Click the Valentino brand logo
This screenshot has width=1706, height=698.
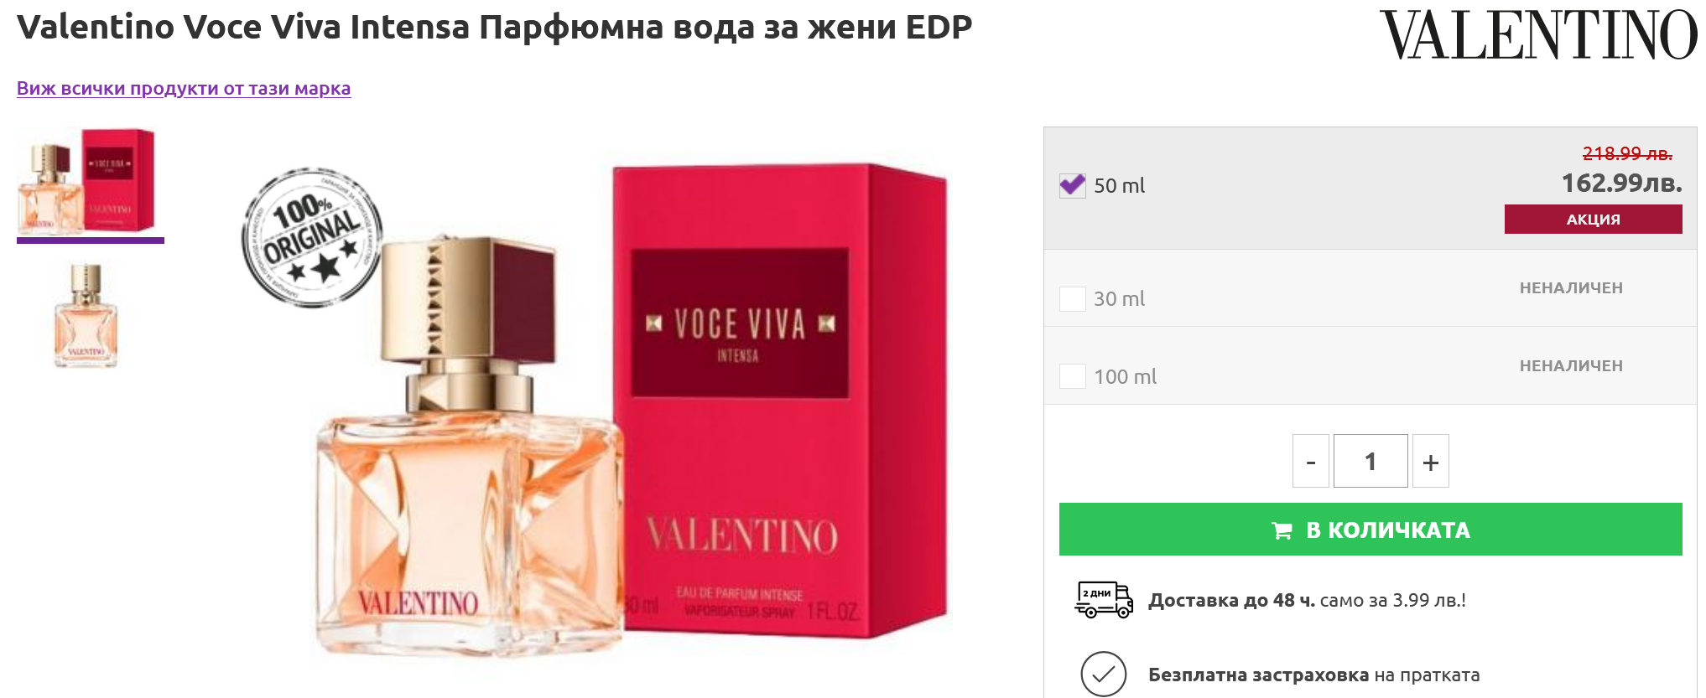click(1538, 35)
